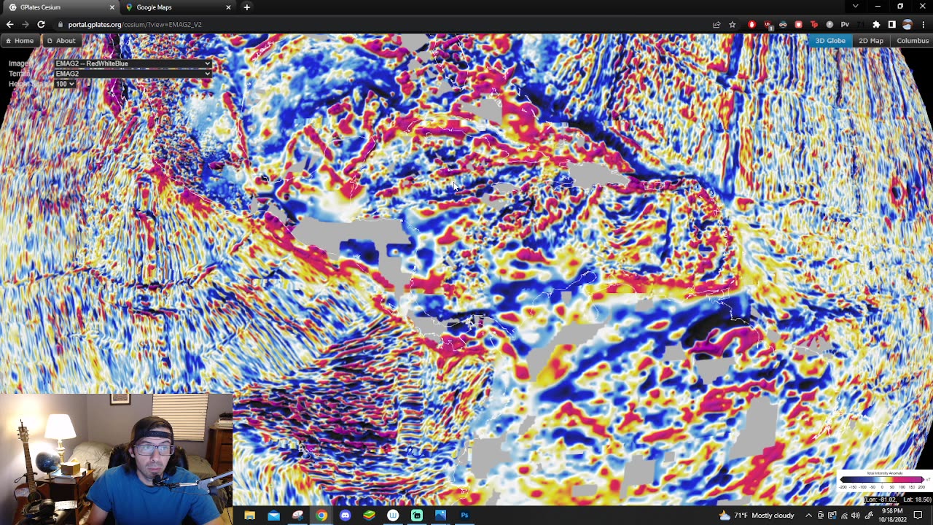Open the Chrome profile avatar

point(907,24)
